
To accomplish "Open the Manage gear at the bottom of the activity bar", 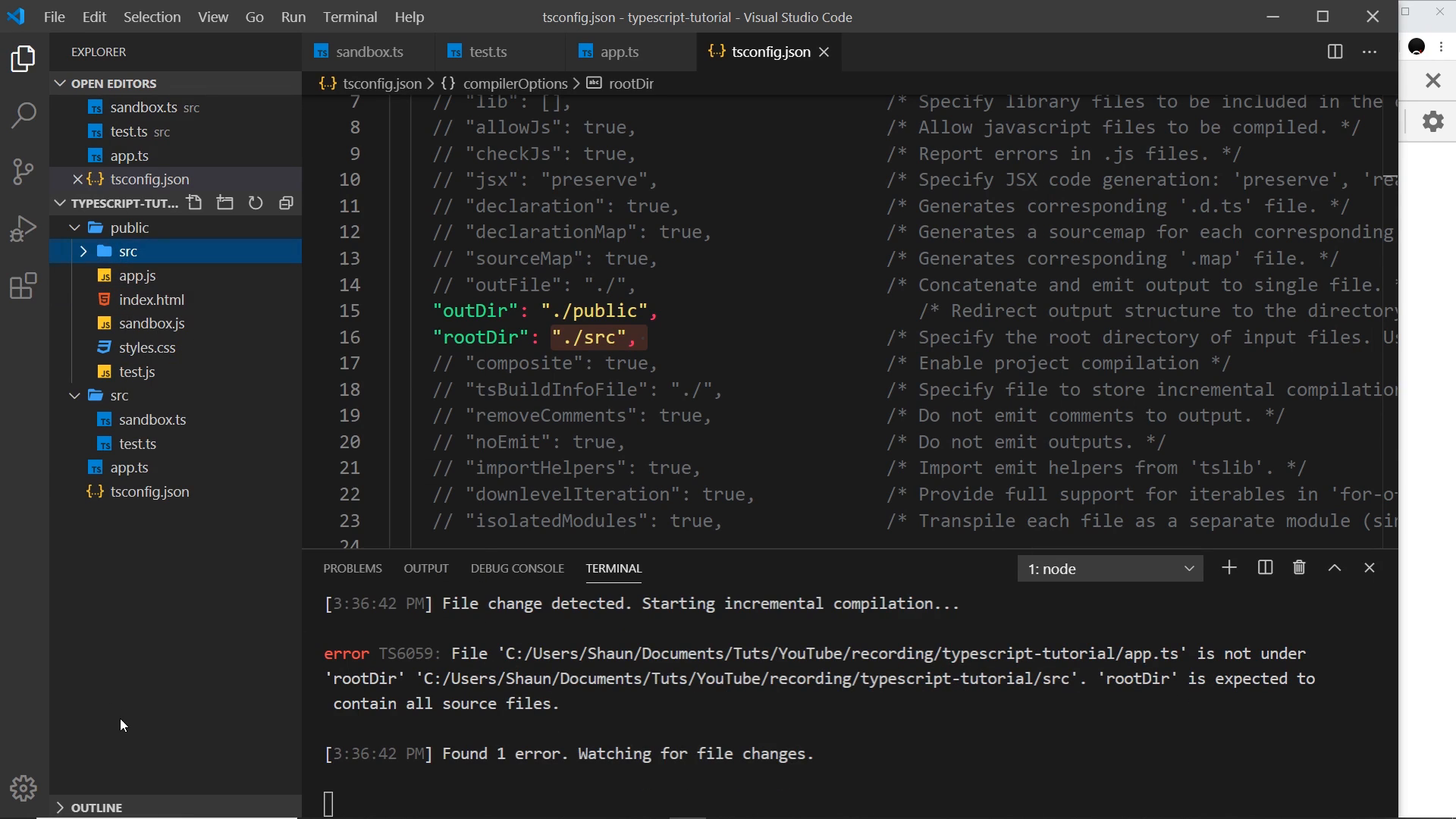I will click(x=24, y=789).
